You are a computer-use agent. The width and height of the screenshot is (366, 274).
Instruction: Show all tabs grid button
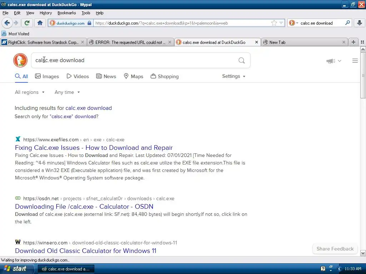tap(362, 42)
